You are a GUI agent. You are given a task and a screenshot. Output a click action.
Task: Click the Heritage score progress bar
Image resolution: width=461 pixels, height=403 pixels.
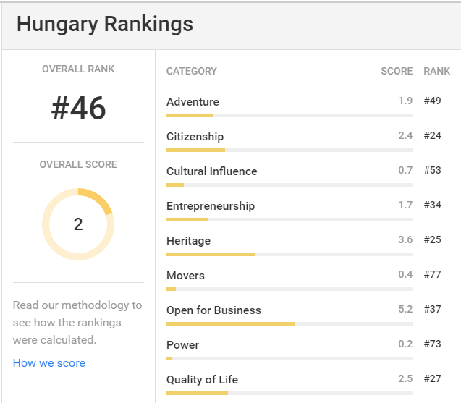(289, 254)
